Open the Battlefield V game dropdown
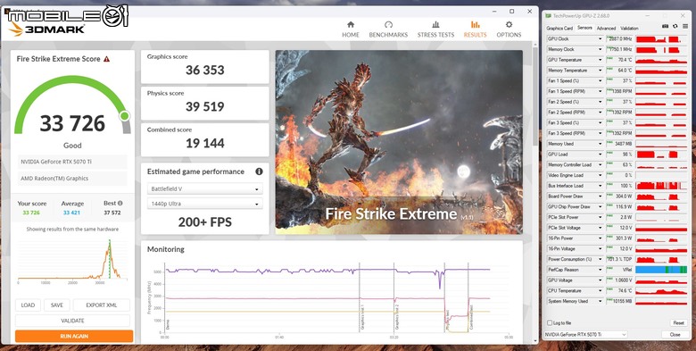This screenshot has height=351, width=696. click(x=204, y=188)
